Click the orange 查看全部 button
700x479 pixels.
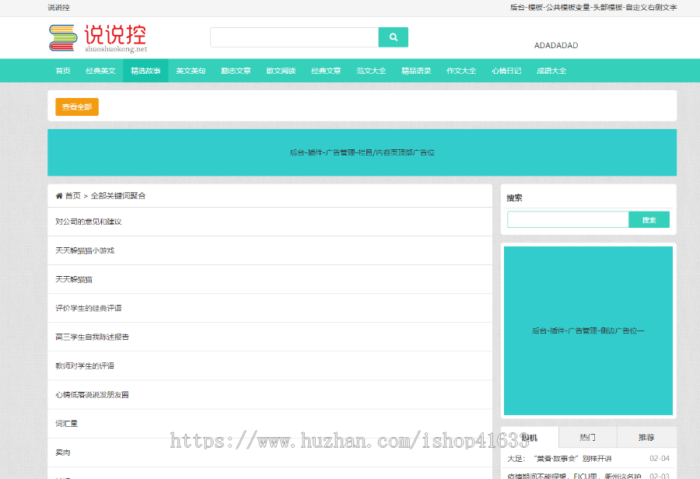tap(77, 107)
